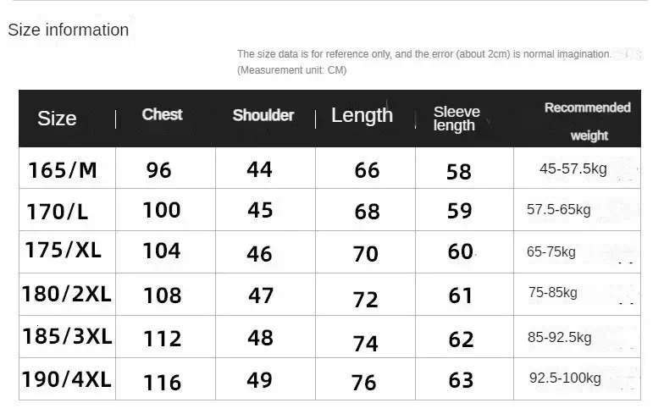The width and height of the screenshot is (664, 414).
Task: Click the Sleeve length column header
Action: click(x=456, y=119)
